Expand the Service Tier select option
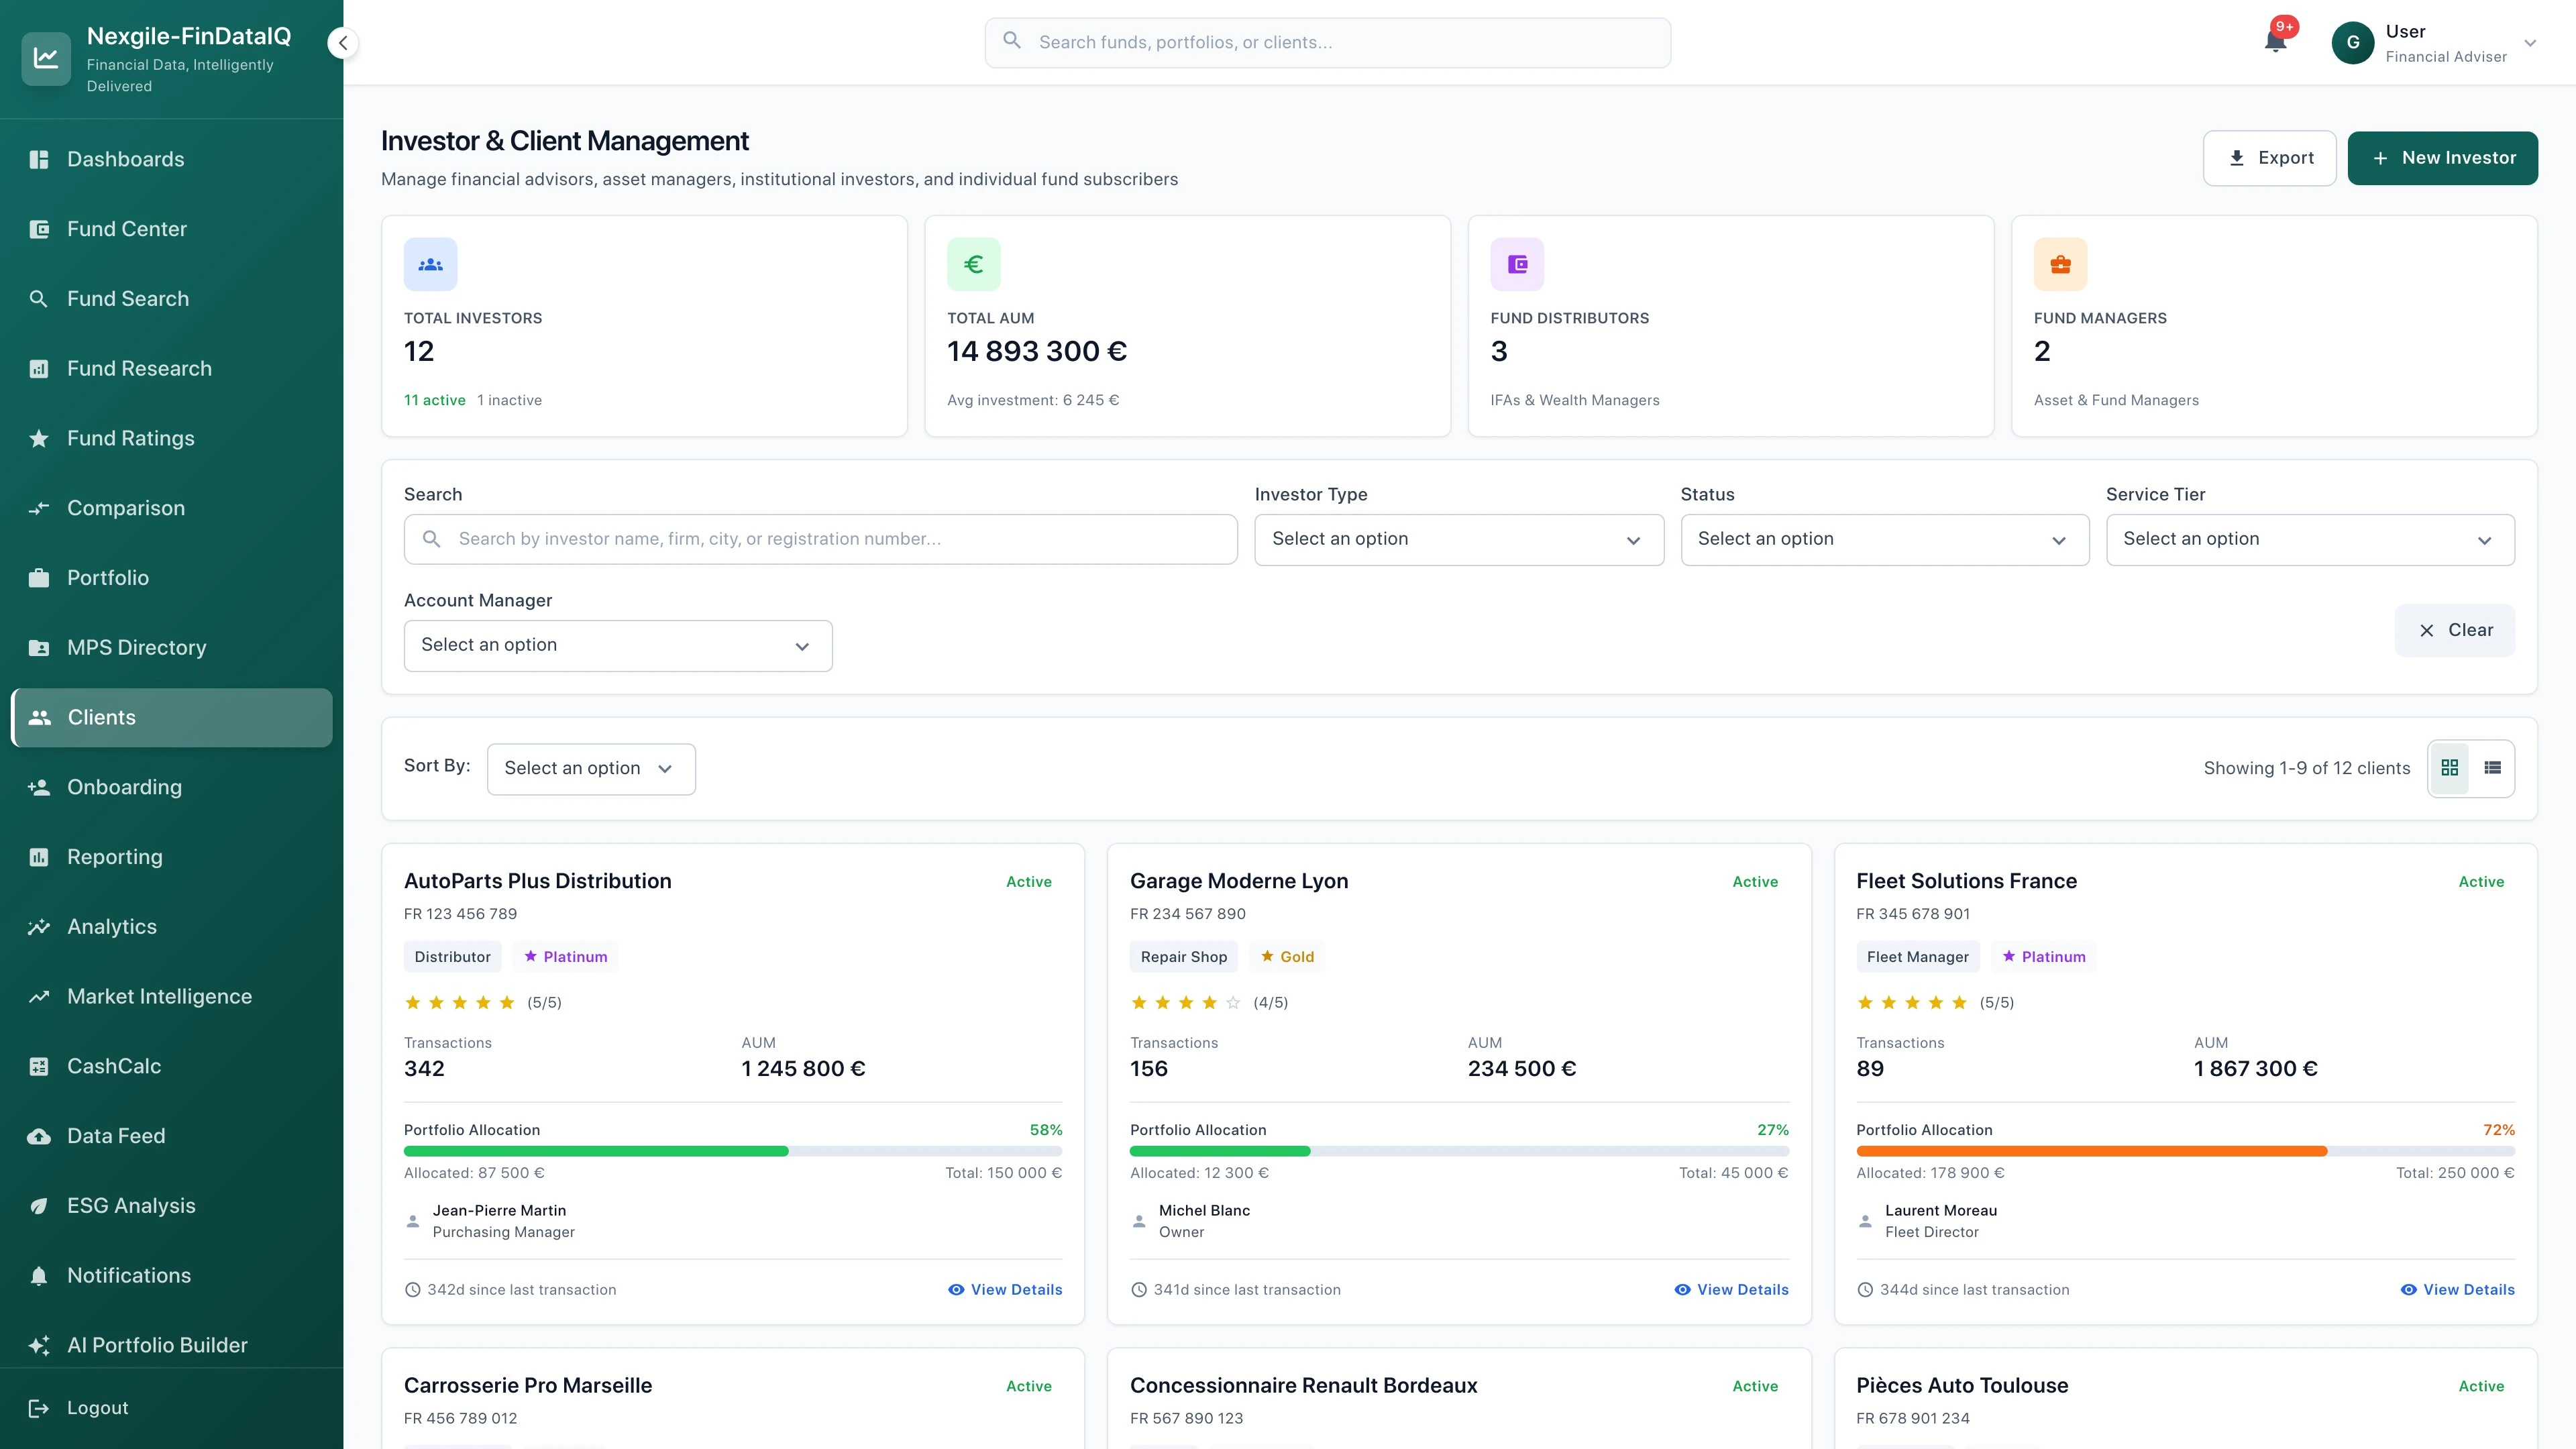Viewport: 2576px width, 1449px height. pos(2309,539)
